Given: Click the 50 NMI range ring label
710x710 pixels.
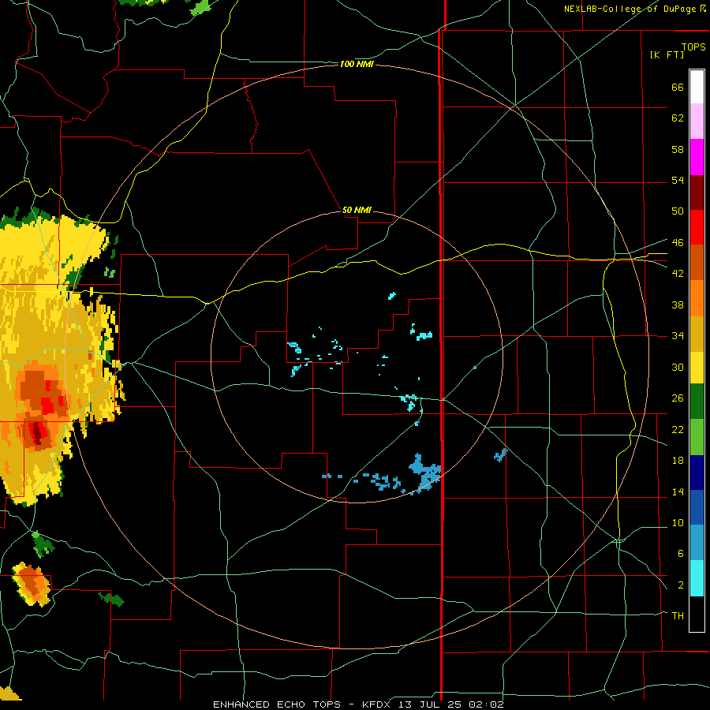Looking at the screenshot, I should pos(357,210).
